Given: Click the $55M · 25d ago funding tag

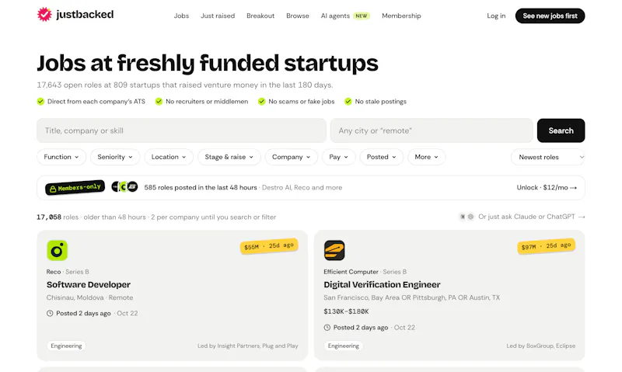Looking at the screenshot, I should 269,246.
